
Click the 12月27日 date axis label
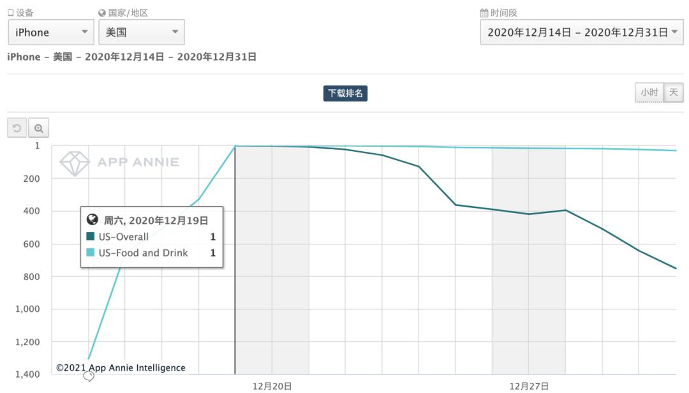click(x=529, y=386)
